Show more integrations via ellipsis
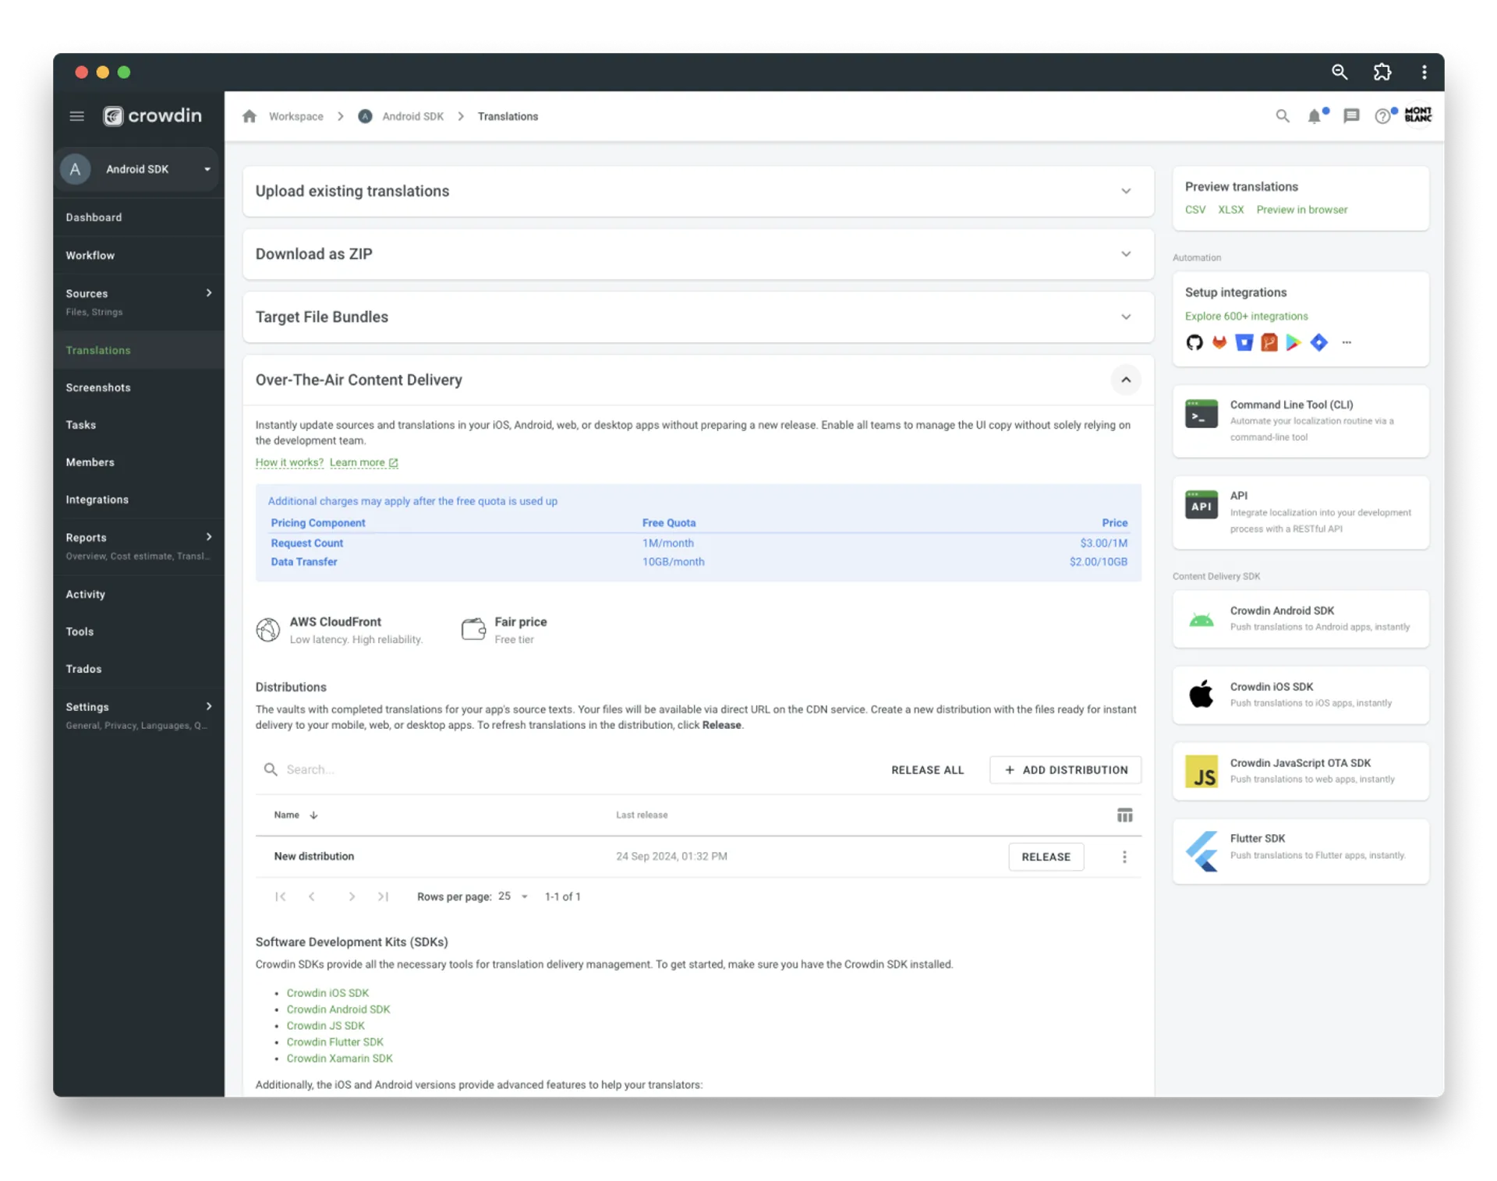The width and height of the screenshot is (1497, 1181). point(1347,342)
